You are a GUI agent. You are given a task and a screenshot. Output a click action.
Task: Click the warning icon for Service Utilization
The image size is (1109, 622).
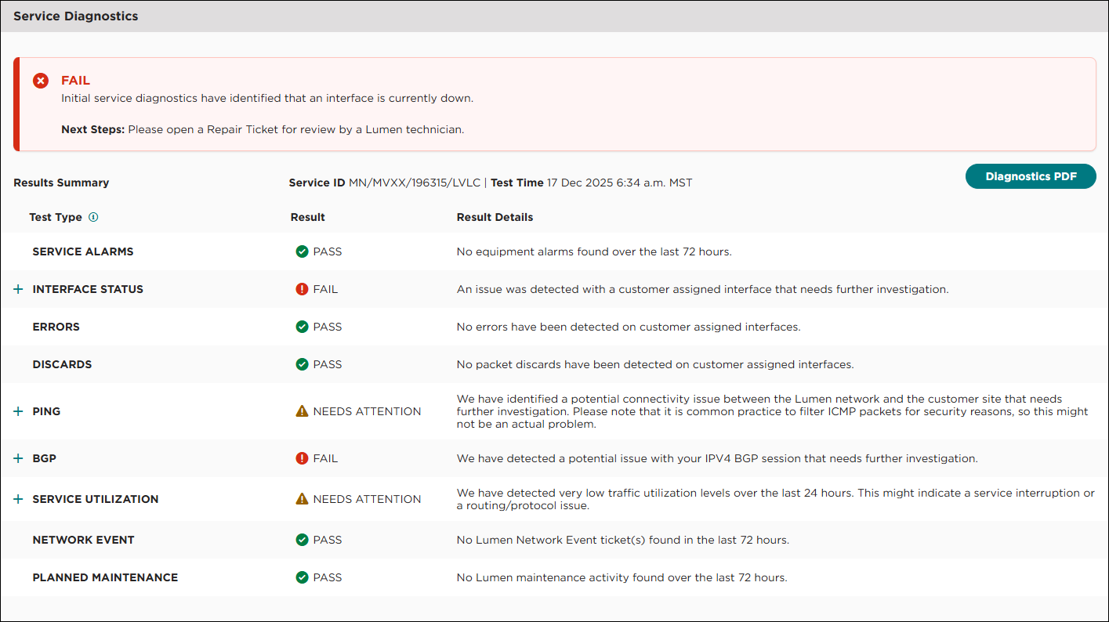(x=302, y=499)
